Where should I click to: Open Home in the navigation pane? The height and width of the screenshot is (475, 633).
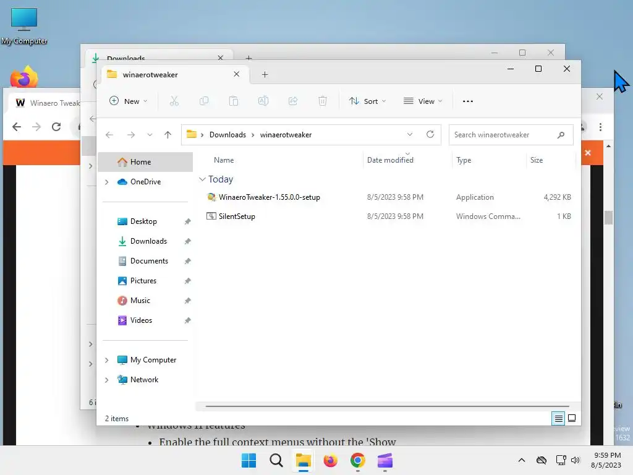145,162
